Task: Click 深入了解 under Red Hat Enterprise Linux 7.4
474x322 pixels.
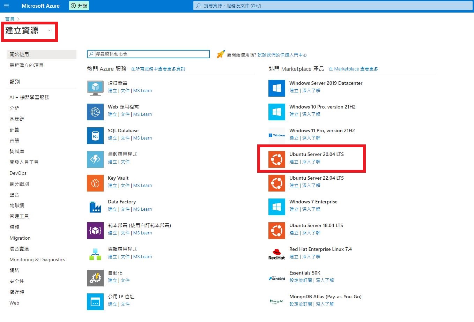Action: coord(311,257)
